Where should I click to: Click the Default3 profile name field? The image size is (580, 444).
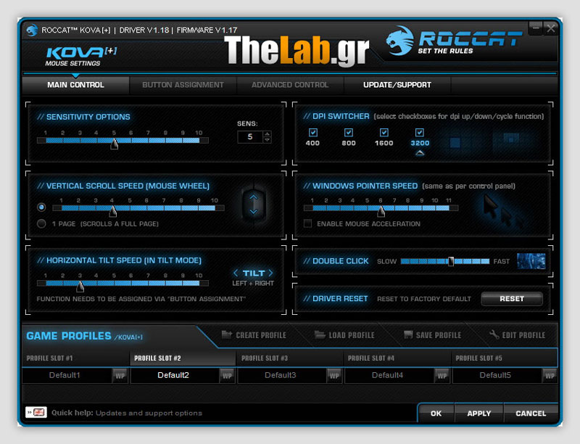pyautogui.click(x=282, y=376)
